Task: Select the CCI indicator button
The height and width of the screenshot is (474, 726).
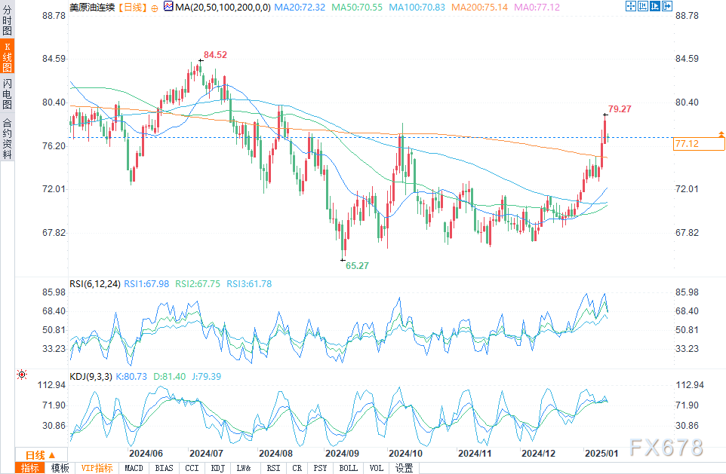Action: 192,468
